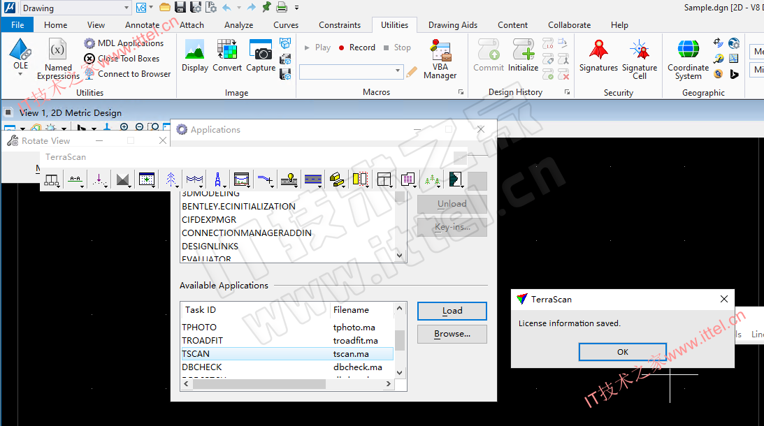Open the Design History dialog launcher
764x426 pixels.
tap(567, 92)
